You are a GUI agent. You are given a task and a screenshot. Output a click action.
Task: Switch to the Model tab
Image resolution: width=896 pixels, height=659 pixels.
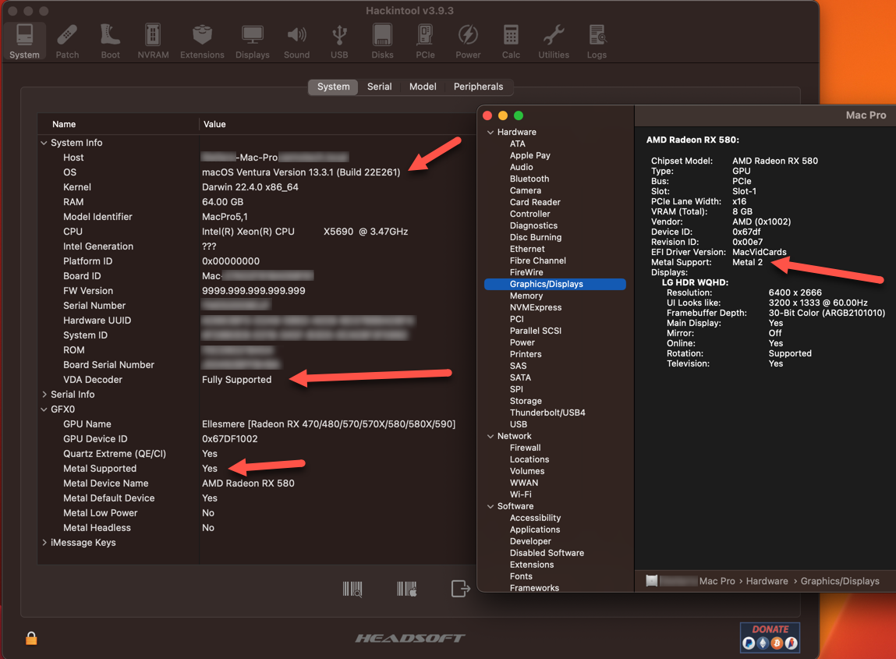(423, 87)
